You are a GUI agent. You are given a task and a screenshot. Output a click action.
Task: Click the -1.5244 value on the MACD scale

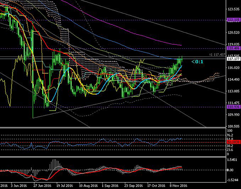click(232, 180)
